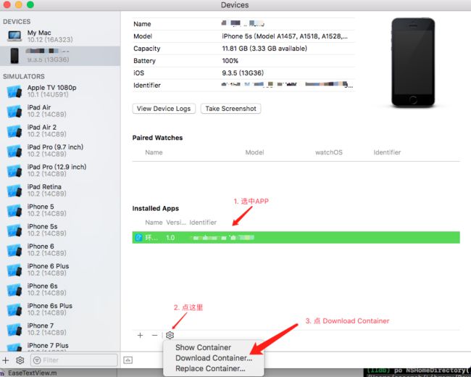Click Identifier column header in Paired Watches

[x=387, y=152]
